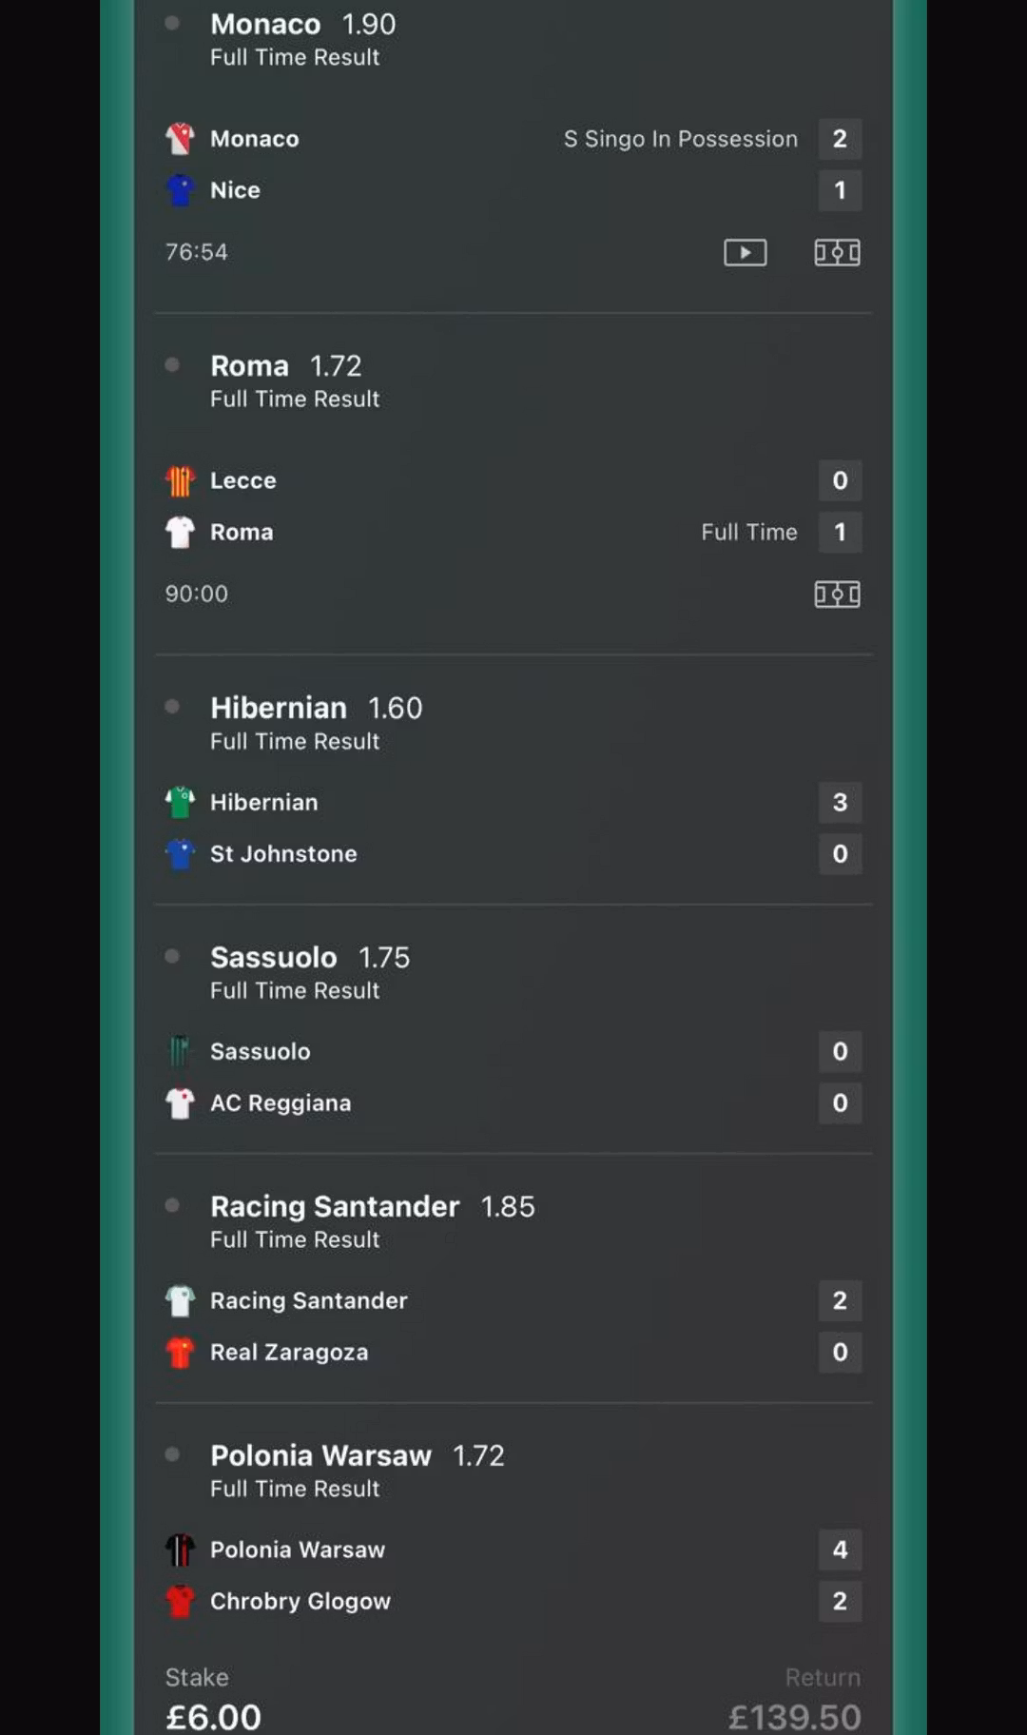The image size is (1027, 1735).
Task: Open match pitch view for Lecce v Roma
Action: (x=837, y=595)
